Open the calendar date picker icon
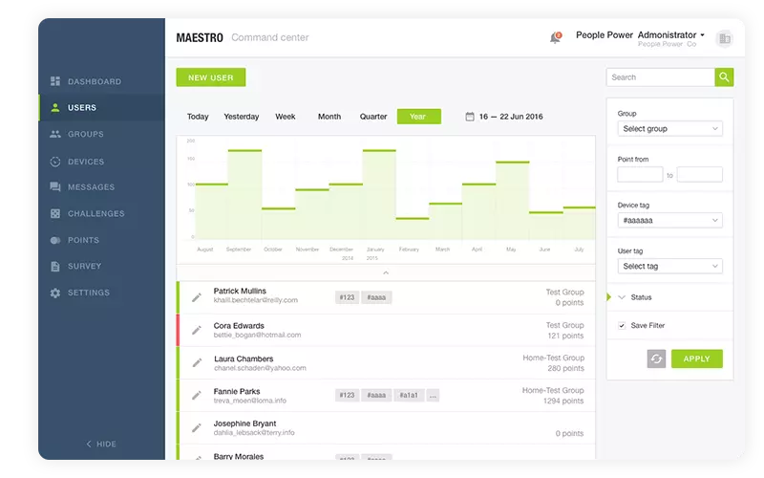 (470, 117)
